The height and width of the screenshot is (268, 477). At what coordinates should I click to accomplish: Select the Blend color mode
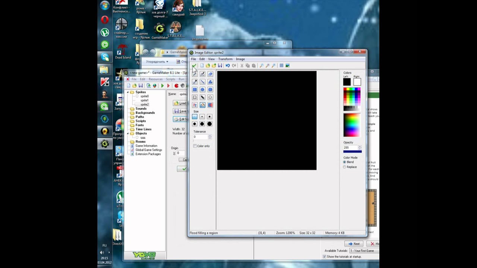[x=345, y=162]
